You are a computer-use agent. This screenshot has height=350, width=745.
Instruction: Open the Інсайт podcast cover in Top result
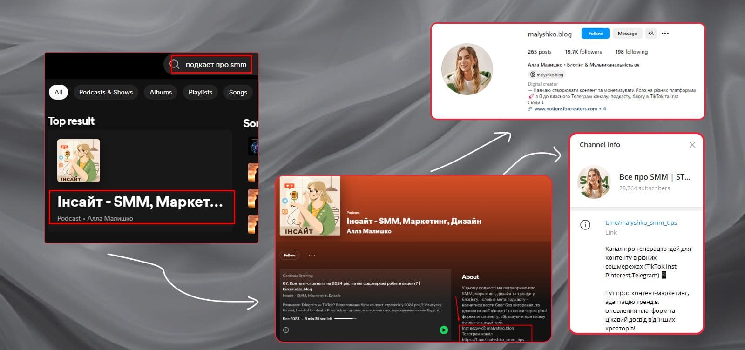coord(79,161)
